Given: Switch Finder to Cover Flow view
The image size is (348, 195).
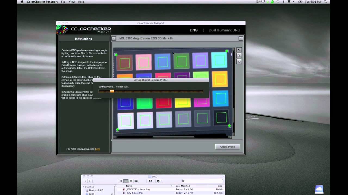Looking at the screenshot, I should (x=136, y=181).
